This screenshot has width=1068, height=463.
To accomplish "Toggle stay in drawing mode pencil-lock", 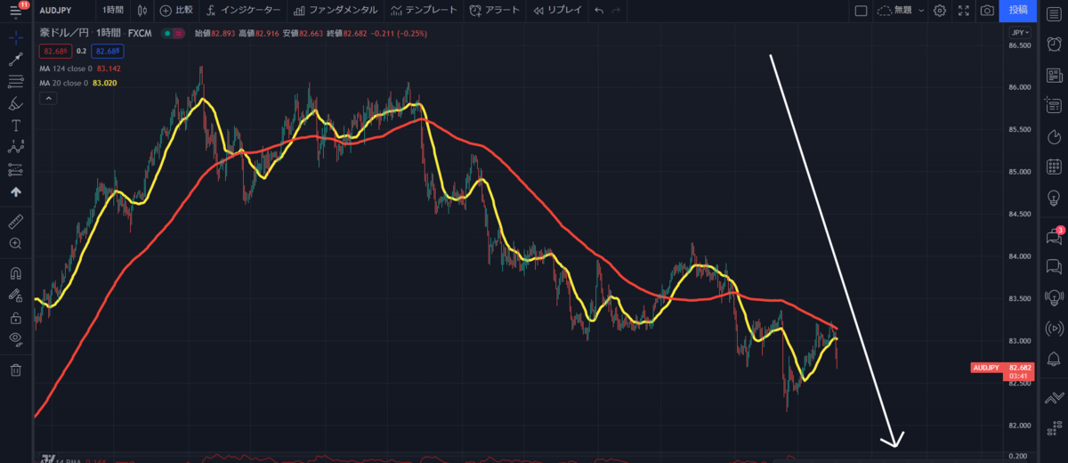I will 15,295.
